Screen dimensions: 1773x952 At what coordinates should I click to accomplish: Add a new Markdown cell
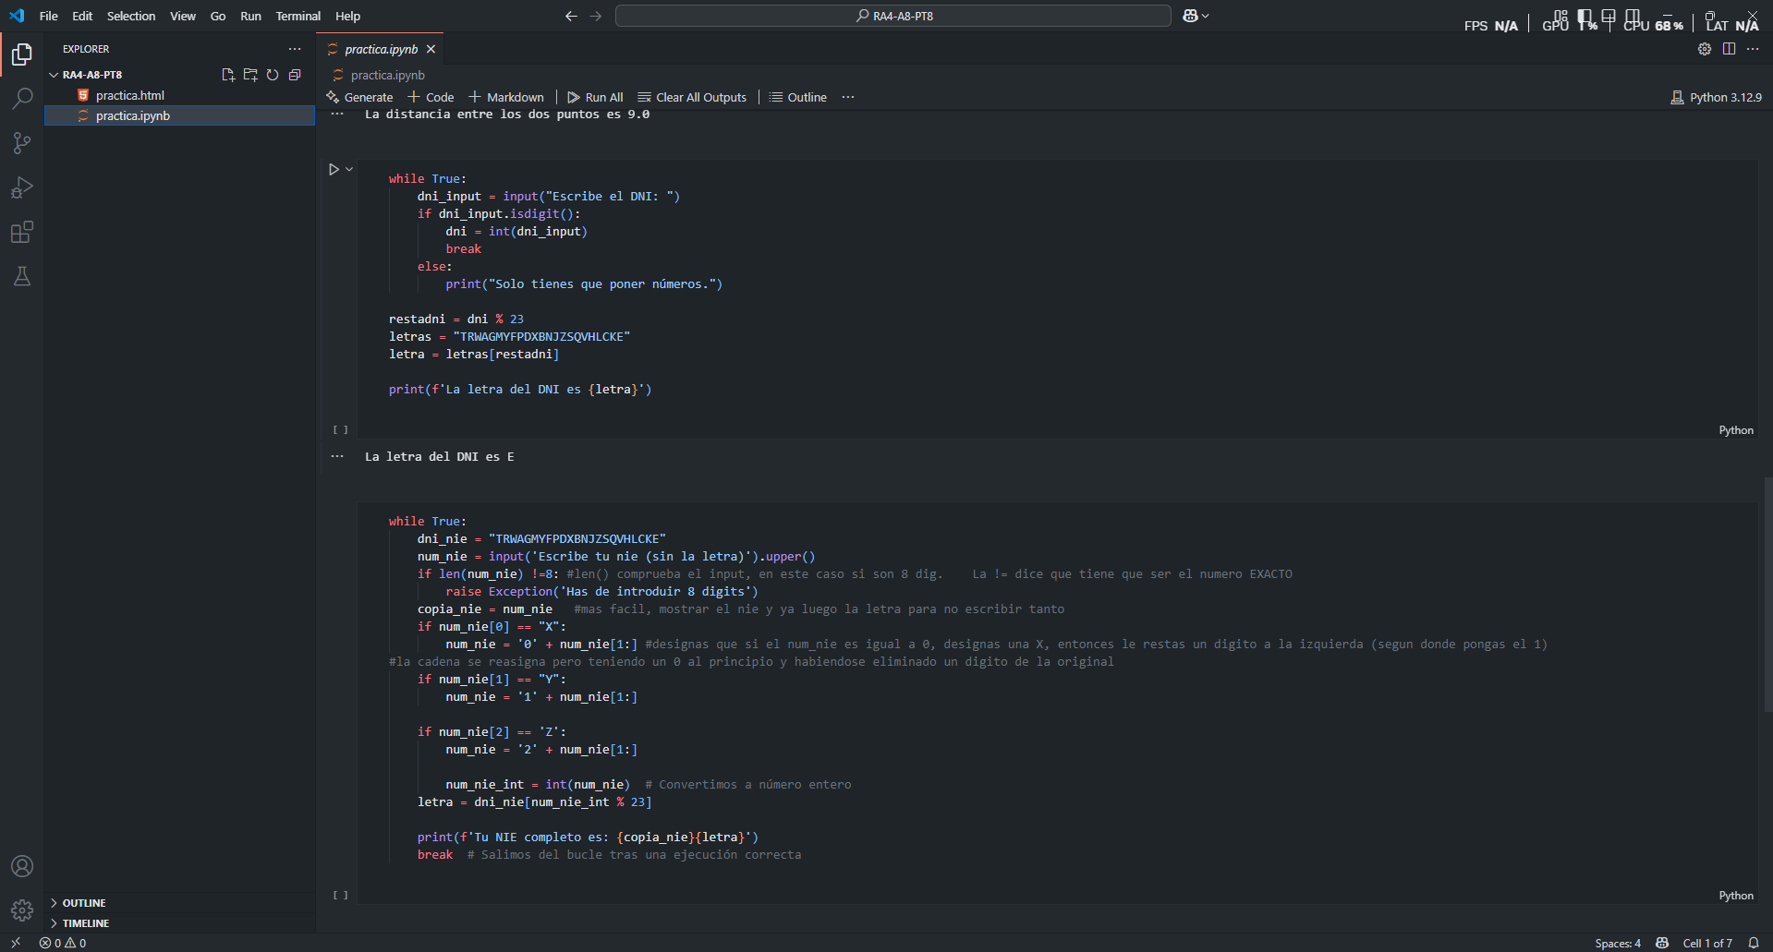[506, 97]
